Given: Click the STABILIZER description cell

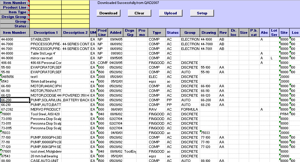Looking at the screenshot, I should coord(46,39).
